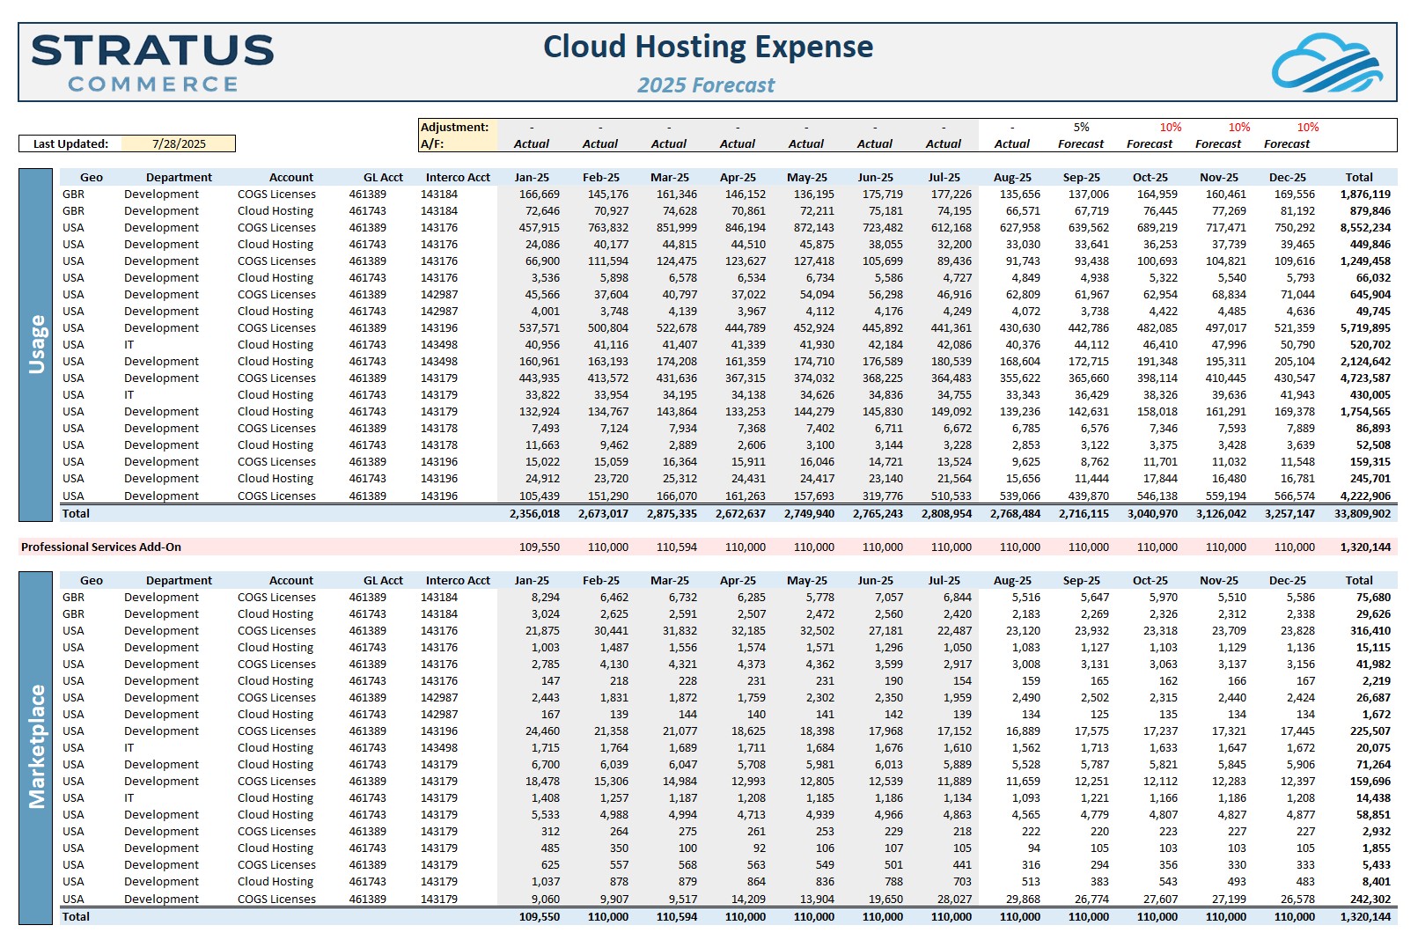Select the Professional Services Add-On row label
Image resolution: width=1418 pixels, height=940 pixels.
pos(101,547)
